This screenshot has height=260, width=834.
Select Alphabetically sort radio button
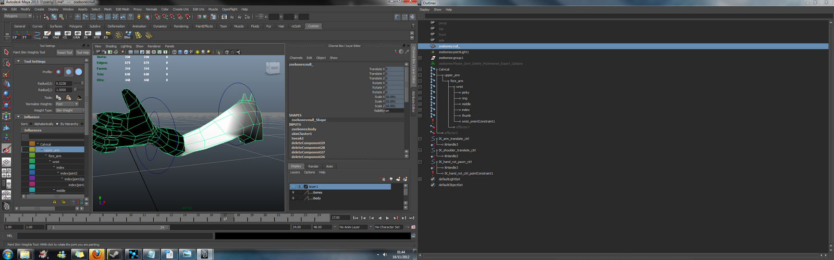31,124
